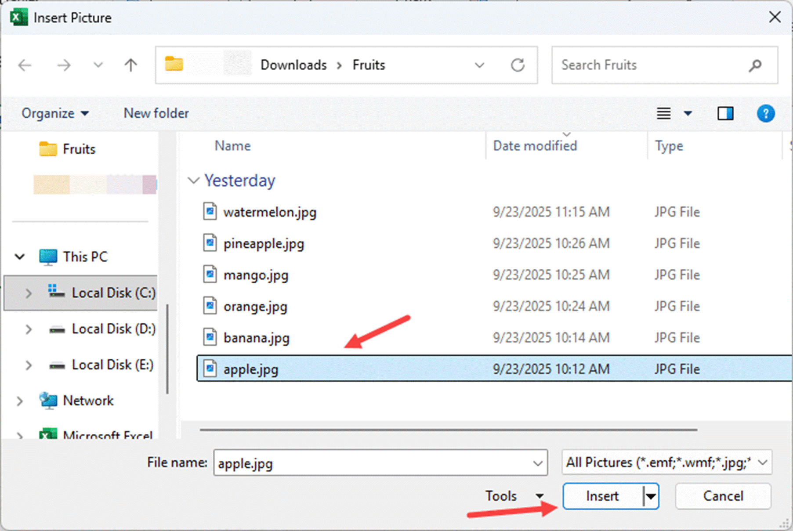Open the Organize menu
793x531 pixels.
pos(55,113)
